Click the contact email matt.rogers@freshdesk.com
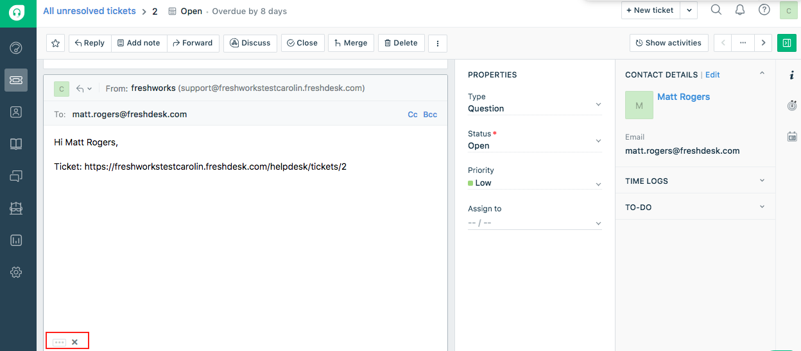Viewport: 801px width, 351px height. click(682, 151)
